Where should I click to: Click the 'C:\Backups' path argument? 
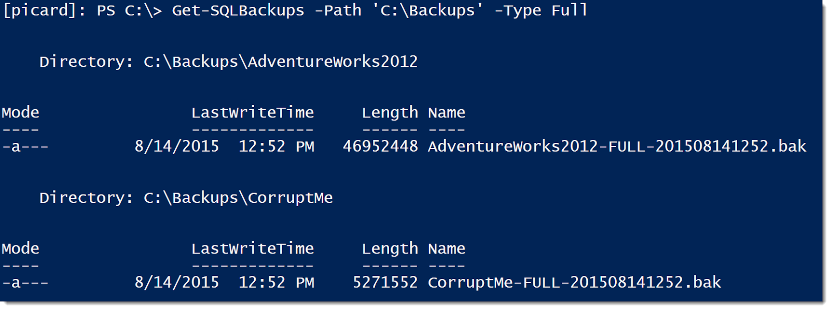pyautogui.click(x=427, y=10)
